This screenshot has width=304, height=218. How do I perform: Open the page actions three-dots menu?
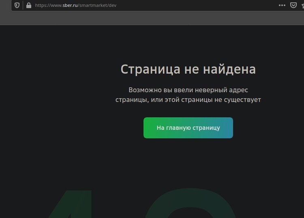(282, 5)
